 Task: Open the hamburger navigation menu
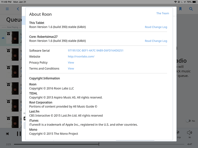click(x=7, y=9)
